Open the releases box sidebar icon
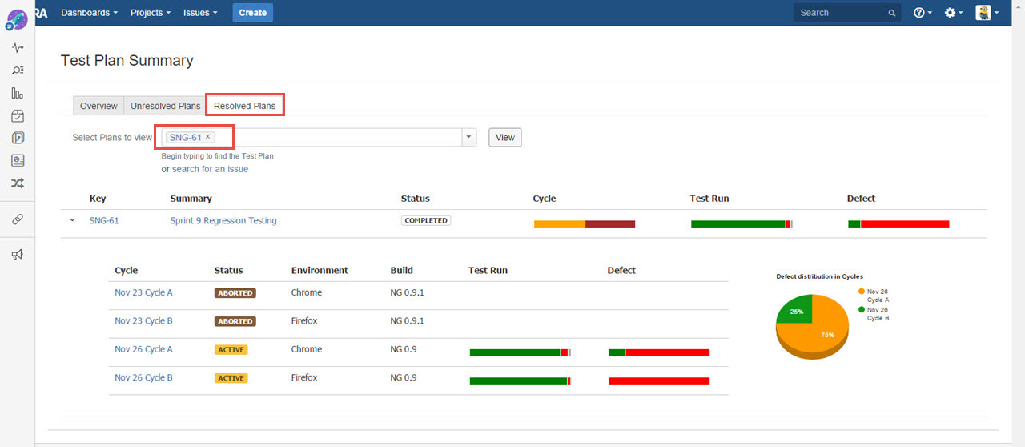This screenshot has height=447, width=1025. tap(18, 116)
